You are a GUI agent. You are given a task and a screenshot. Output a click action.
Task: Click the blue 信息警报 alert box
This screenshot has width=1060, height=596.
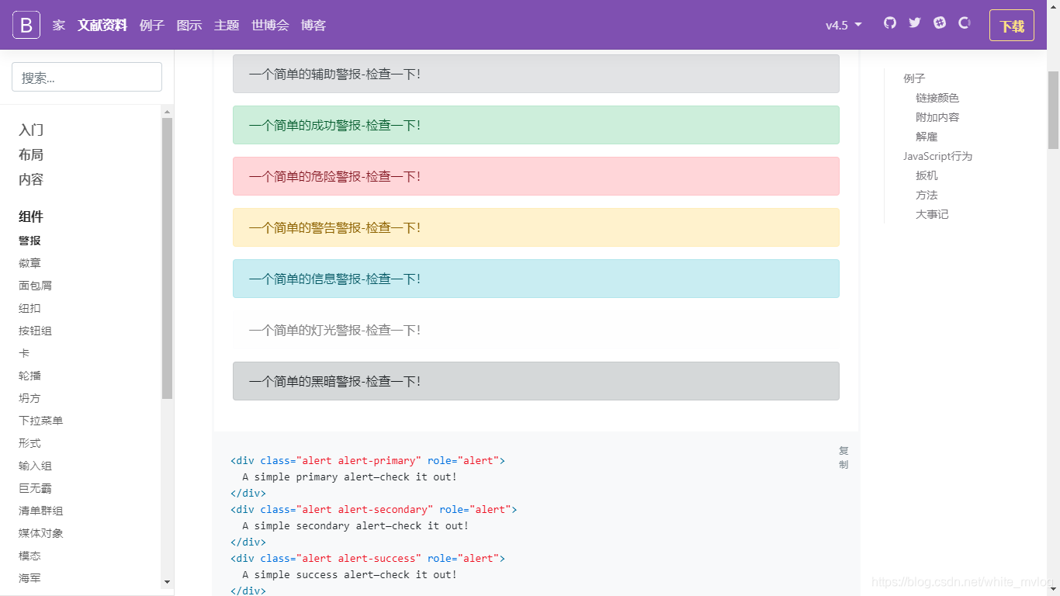[536, 279]
